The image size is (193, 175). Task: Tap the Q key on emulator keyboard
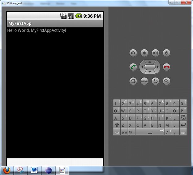[117, 110]
